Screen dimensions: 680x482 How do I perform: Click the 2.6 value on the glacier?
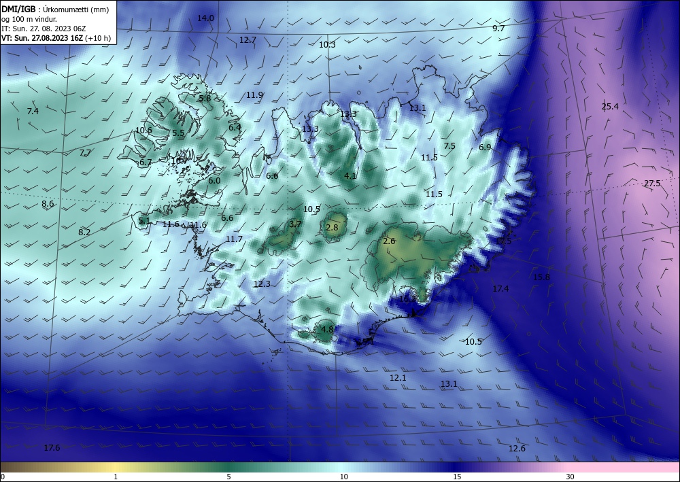(x=390, y=241)
